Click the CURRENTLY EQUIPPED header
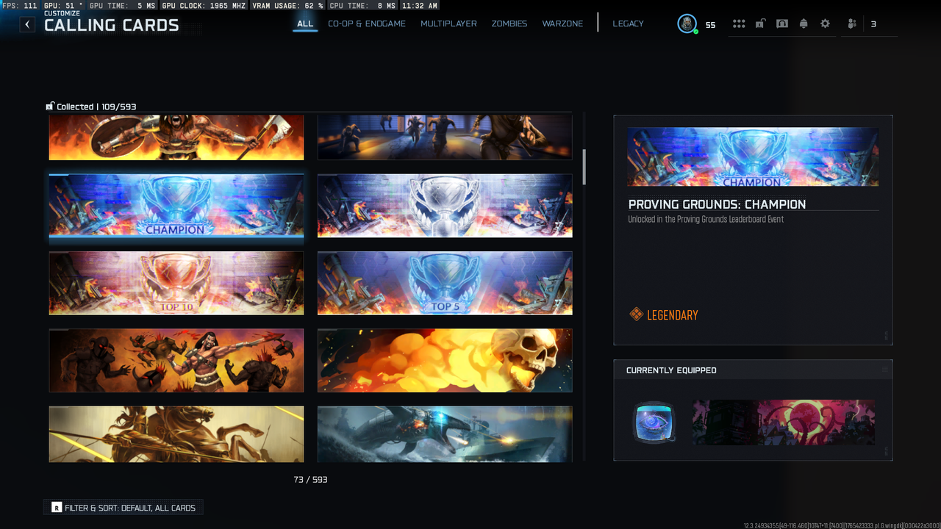The image size is (941, 529). coord(671,370)
